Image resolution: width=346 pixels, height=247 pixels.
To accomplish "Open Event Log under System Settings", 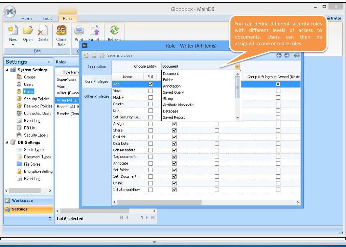I will click(32, 121).
